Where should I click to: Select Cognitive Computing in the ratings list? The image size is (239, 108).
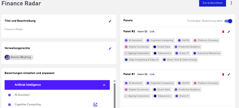click(27, 104)
